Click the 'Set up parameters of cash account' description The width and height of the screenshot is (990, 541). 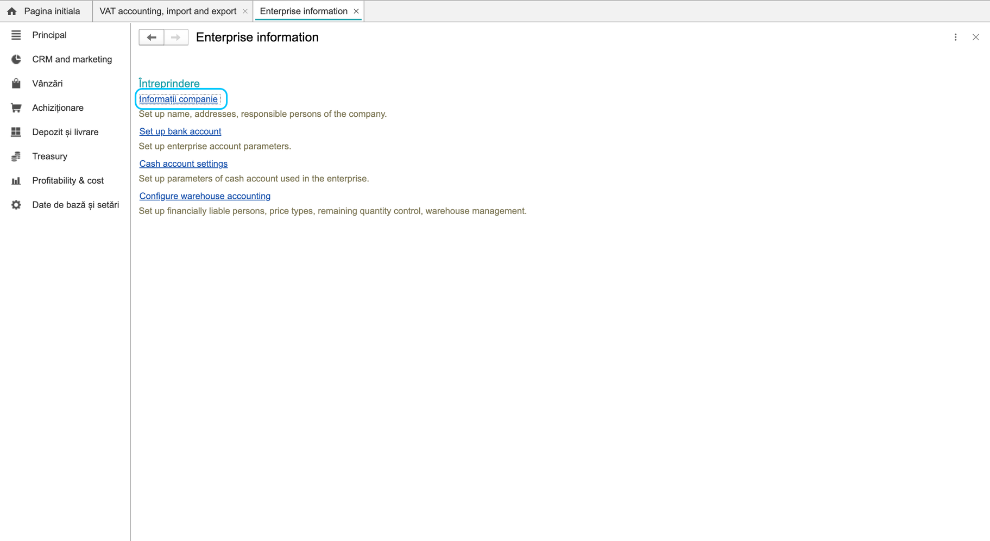point(254,179)
